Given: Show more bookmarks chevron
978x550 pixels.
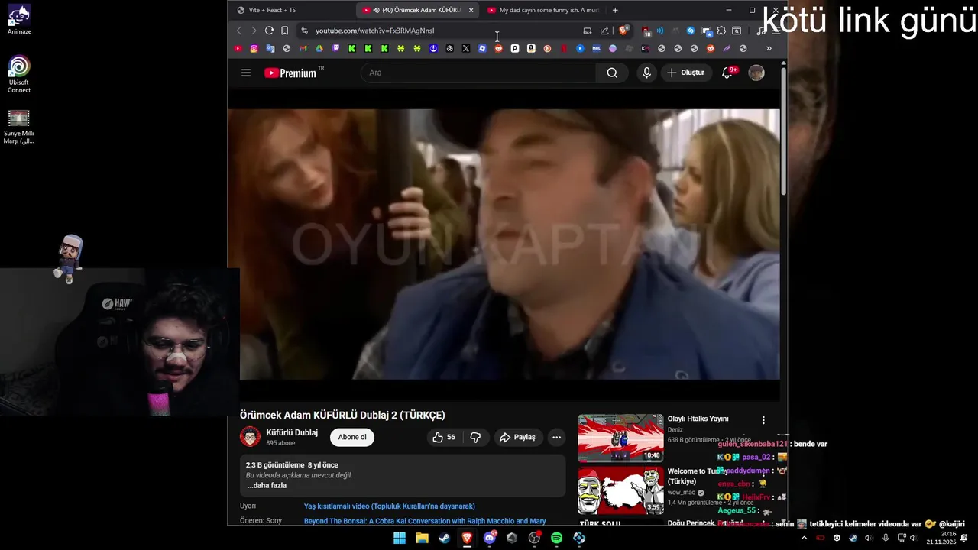Looking at the screenshot, I should point(769,48).
